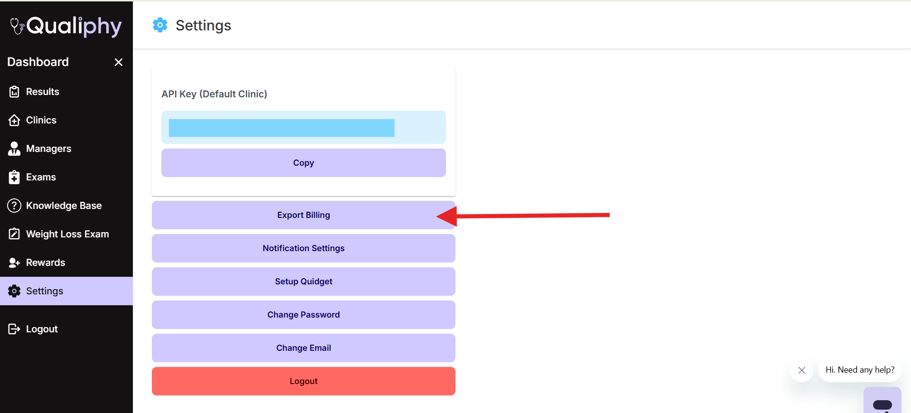Image resolution: width=911 pixels, height=413 pixels.
Task: Open the Clinics menu item
Action: 66,120
